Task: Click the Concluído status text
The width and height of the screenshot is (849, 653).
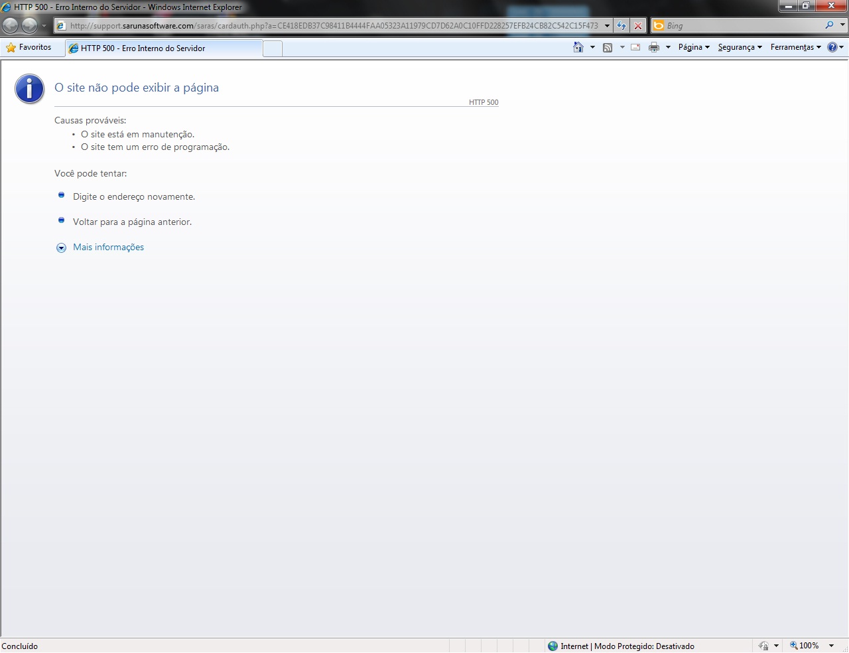Action: point(20,646)
